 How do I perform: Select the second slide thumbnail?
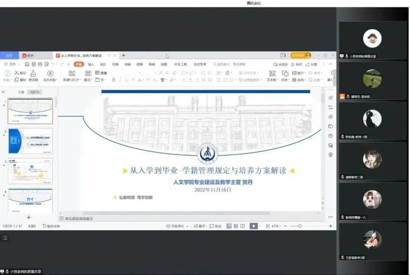[x=30, y=142]
